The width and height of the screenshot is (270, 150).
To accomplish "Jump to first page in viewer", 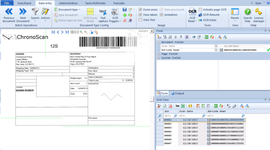I will point(54,32).
